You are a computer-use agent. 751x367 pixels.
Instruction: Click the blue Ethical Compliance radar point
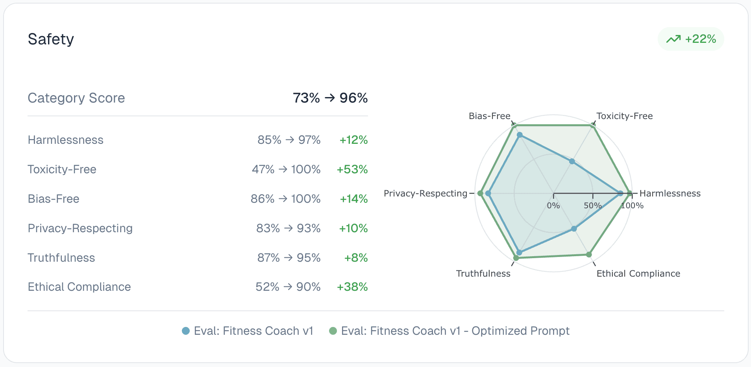point(574,229)
